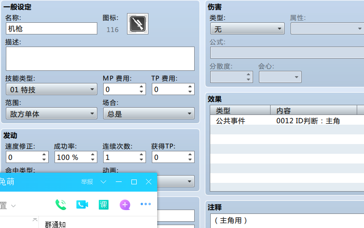Decrease the MP 费用 value

[x=142, y=92]
